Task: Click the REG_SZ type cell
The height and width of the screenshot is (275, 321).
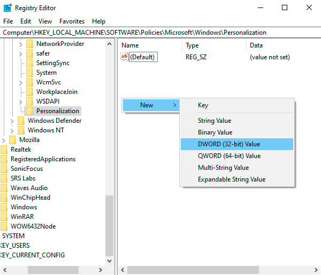Action: [x=196, y=57]
